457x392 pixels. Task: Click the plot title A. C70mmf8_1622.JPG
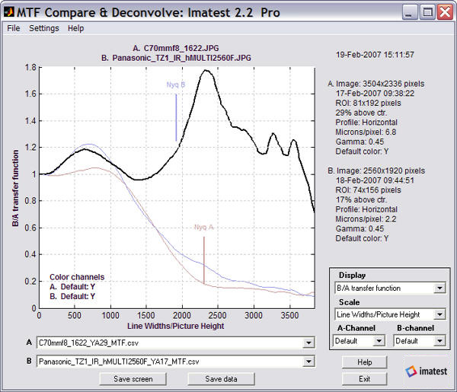[x=176, y=48]
